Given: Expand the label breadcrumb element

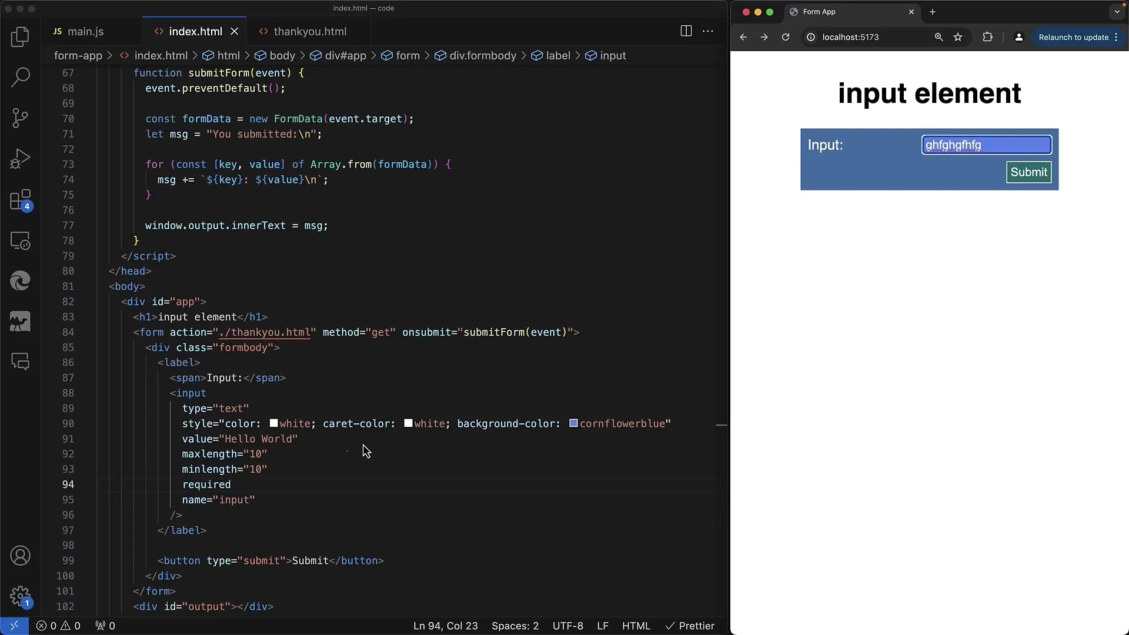Looking at the screenshot, I should point(557,55).
